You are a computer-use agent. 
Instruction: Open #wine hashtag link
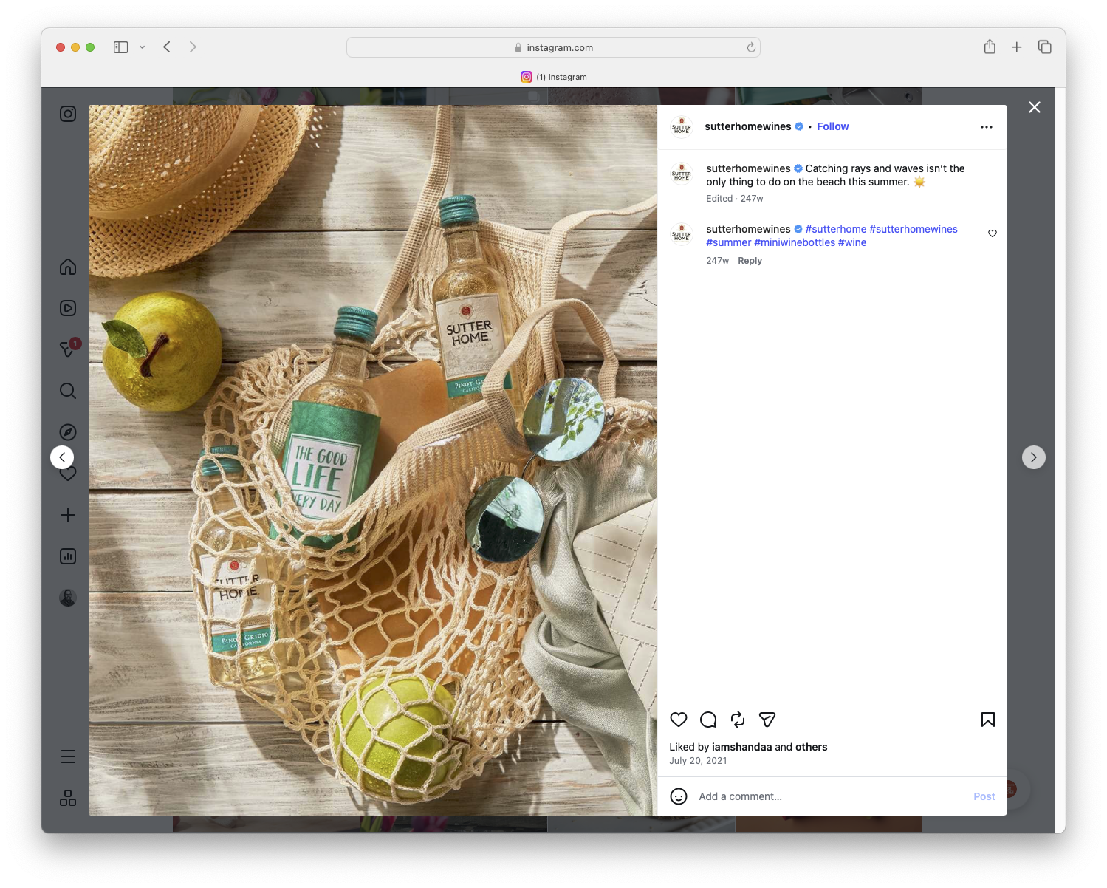(852, 242)
